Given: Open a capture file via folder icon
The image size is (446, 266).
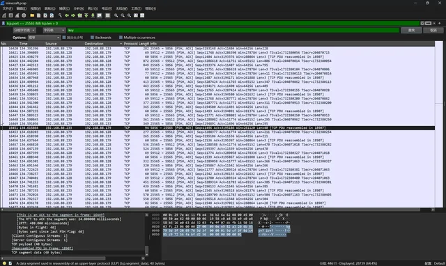Looking at the screenshot, I should point(32,15).
